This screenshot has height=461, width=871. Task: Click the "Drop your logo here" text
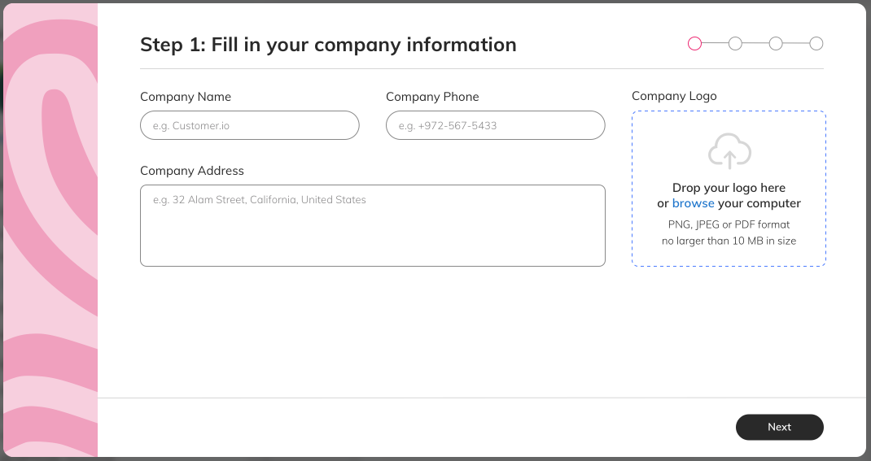click(729, 188)
